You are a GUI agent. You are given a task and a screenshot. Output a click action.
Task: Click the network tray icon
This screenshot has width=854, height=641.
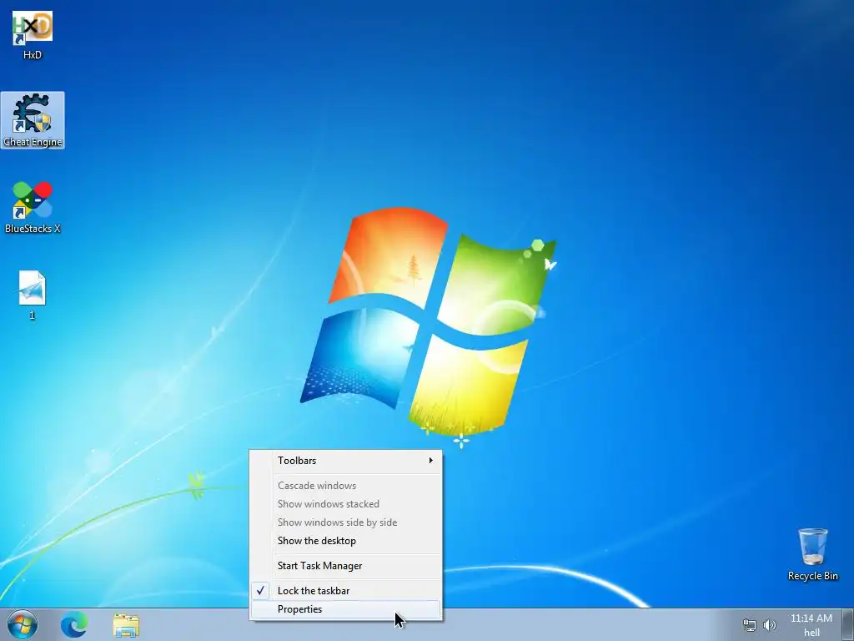tap(750, 625)
